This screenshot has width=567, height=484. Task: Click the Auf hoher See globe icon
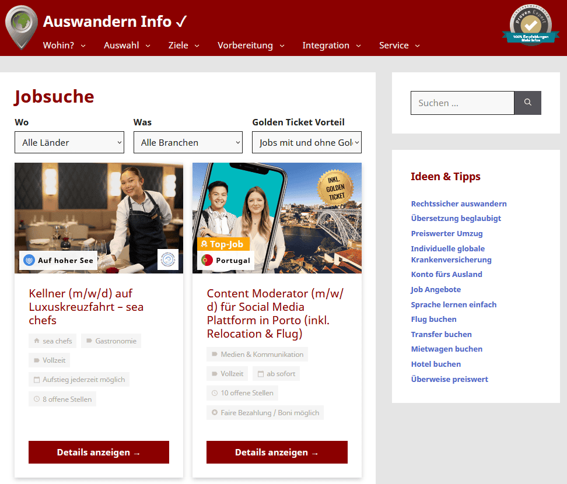click(29, 260)
